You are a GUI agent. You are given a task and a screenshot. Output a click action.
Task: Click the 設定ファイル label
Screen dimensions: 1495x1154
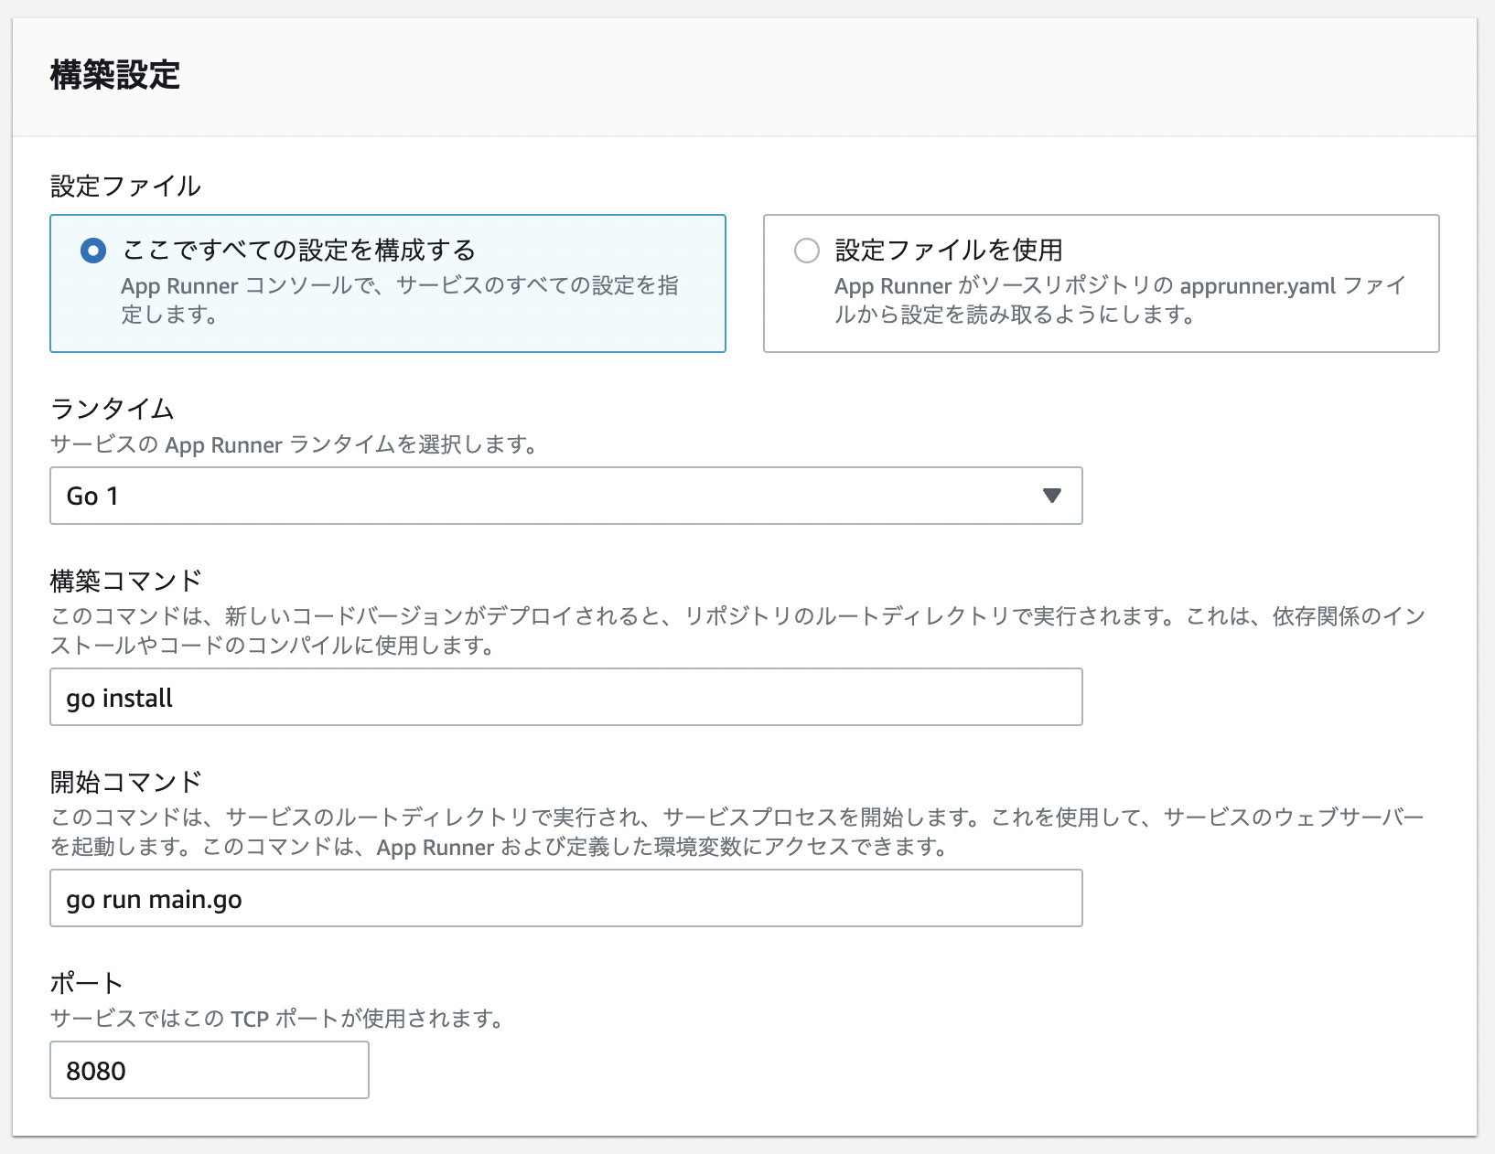[125, 187]
